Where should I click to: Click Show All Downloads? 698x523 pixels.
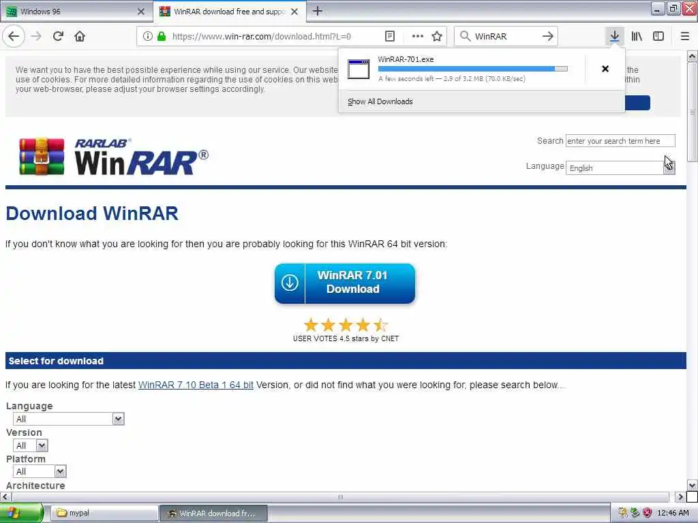(x=380, y=101)
